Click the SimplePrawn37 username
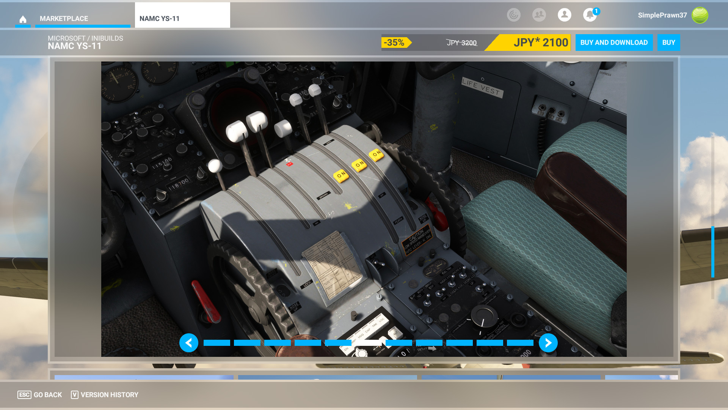 (662, 15)
